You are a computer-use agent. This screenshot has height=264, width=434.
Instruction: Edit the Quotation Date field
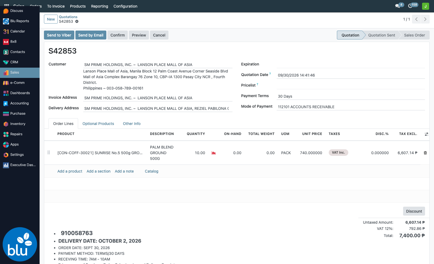[x=351, y=75]
